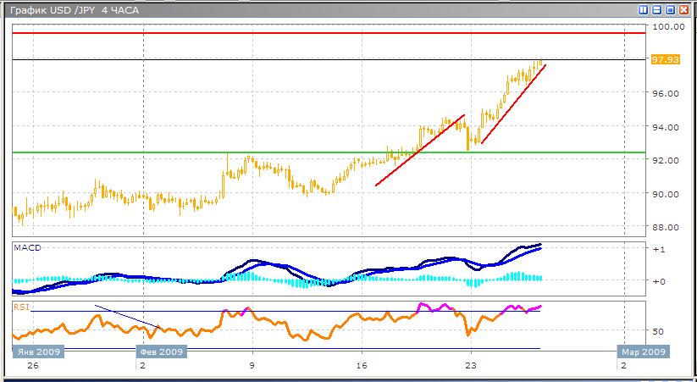This screenshot has width=697, height=382.
Task: Select the blue trendline on the RSI panel
Action: pos(127,316)
